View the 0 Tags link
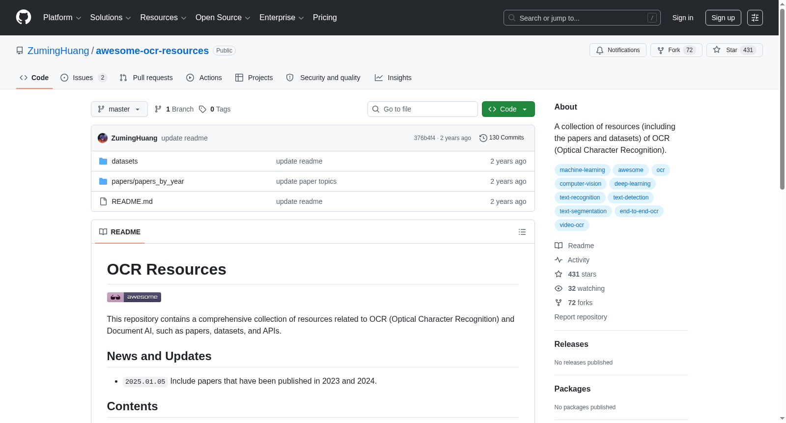Viewport: 786px width, 423px height. [215, 109]
